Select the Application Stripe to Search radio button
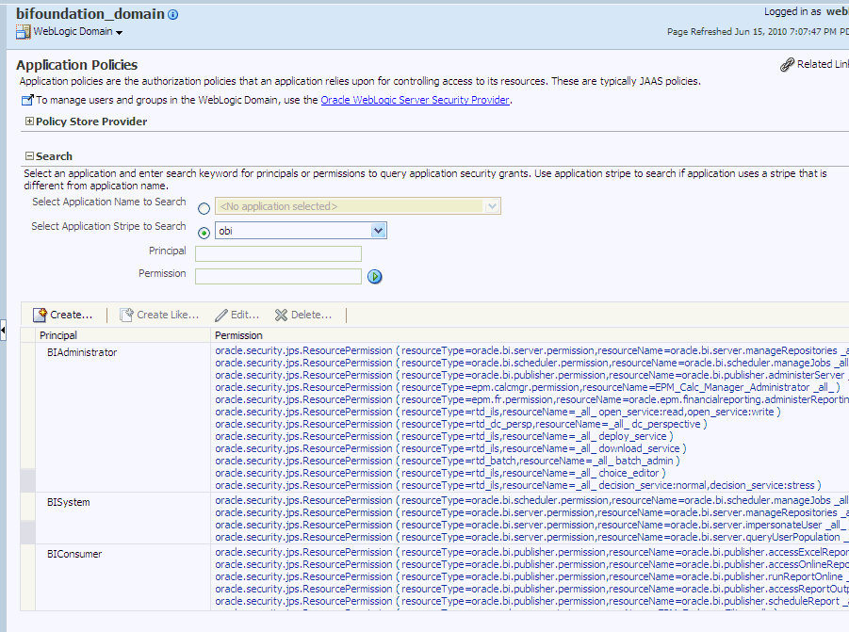Viewport: 849px width, 632px height. [x=204, y=233]
